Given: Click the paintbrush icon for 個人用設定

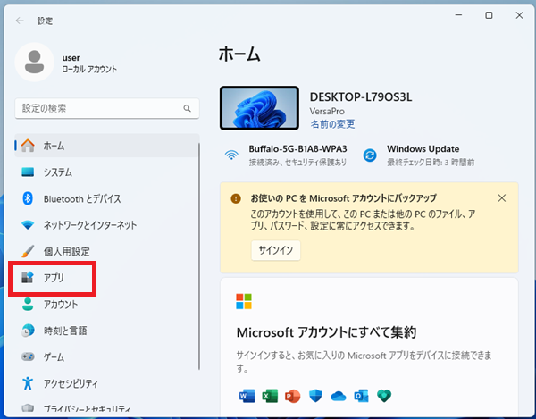Looking at the screenshot, I should pyautogui.click(x=28, y=252).
